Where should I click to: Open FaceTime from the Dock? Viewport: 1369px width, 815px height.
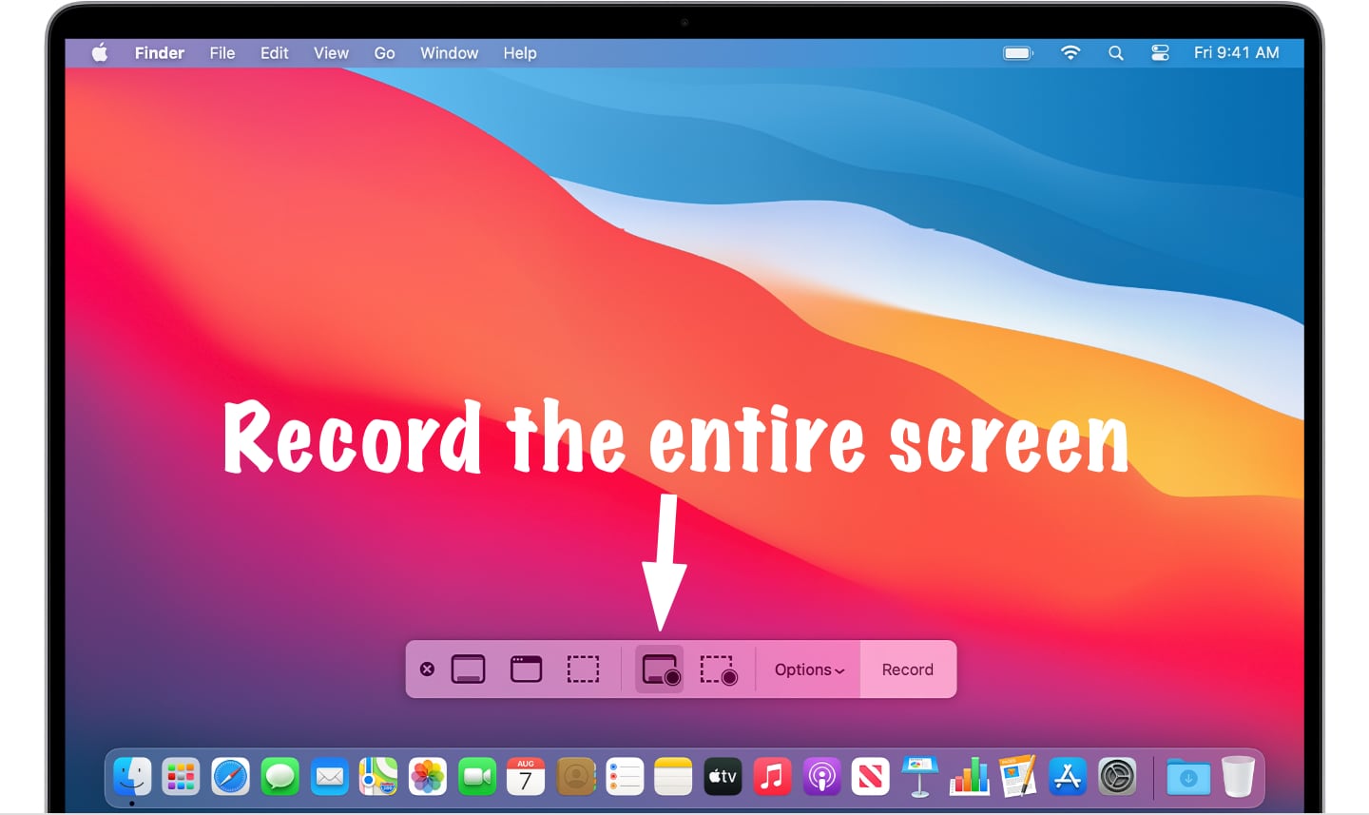coord(476,776)
